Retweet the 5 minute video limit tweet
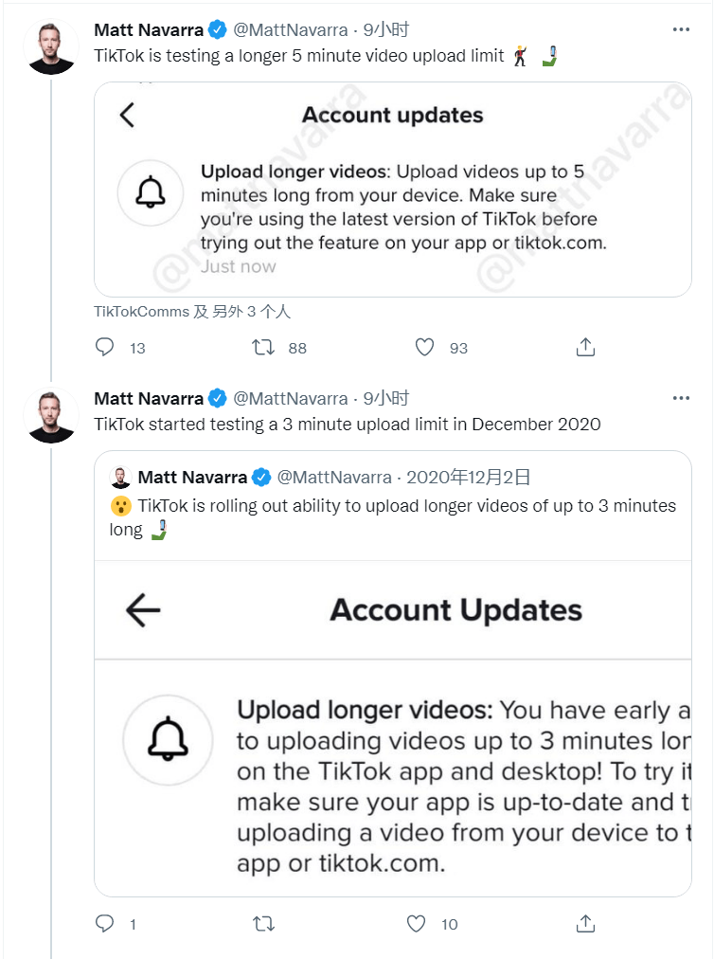The image size is (714, 959). (x=264, y=348)
